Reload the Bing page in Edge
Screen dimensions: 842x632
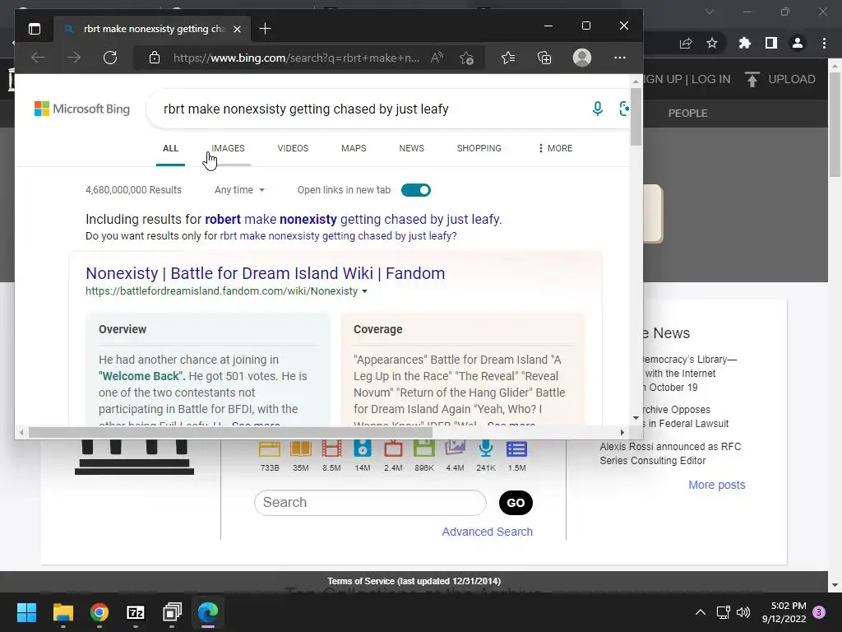pyautogui.click(x=110, y=58)
